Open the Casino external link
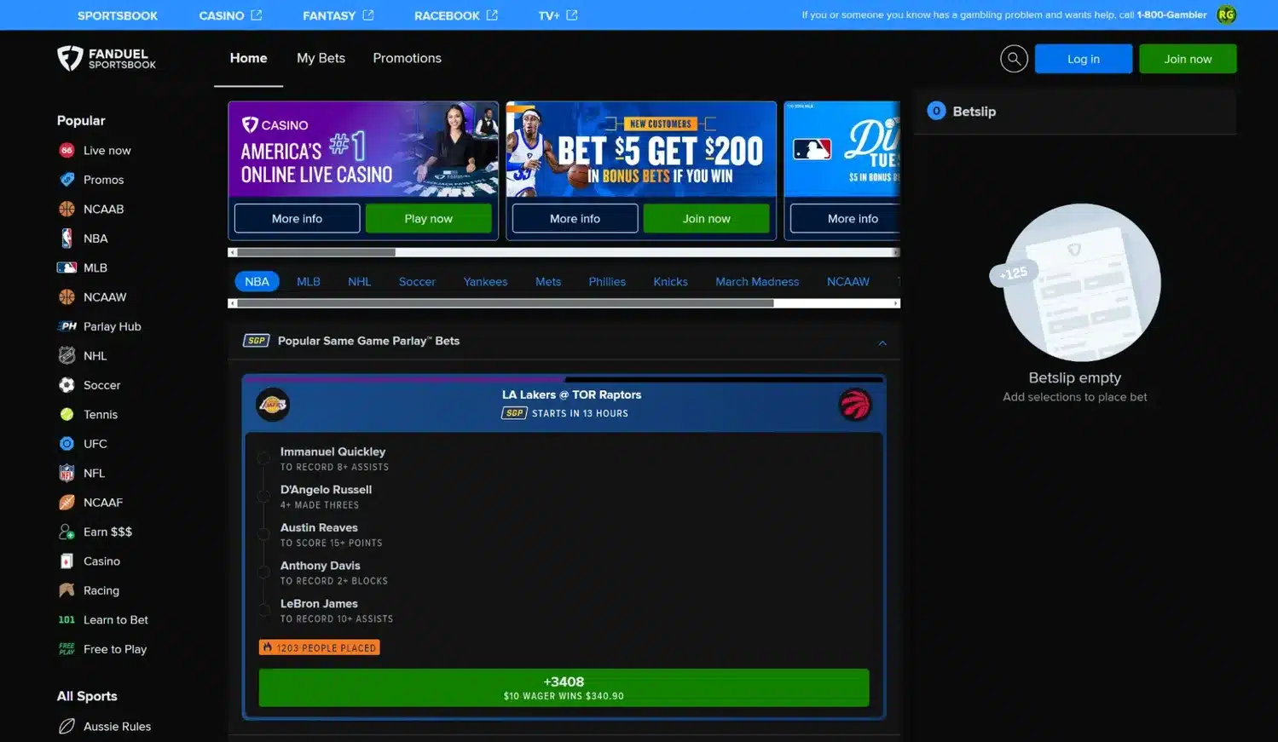 (230, 15)
